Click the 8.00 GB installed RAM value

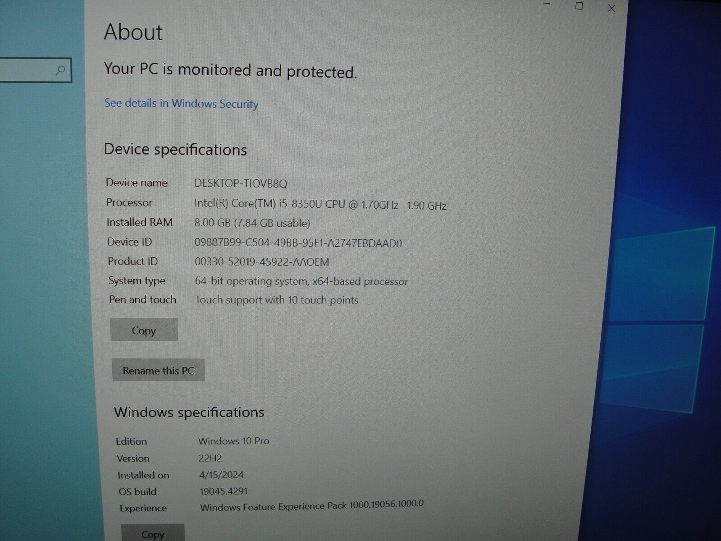coord(252,223)
